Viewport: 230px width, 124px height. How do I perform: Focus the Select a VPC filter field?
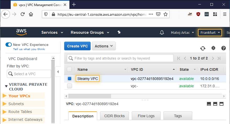29,74
